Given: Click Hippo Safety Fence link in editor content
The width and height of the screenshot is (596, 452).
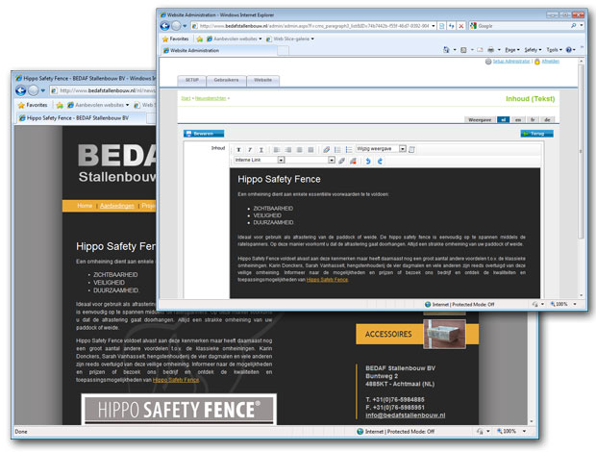Looking at the screenshot, I should 327,280.
